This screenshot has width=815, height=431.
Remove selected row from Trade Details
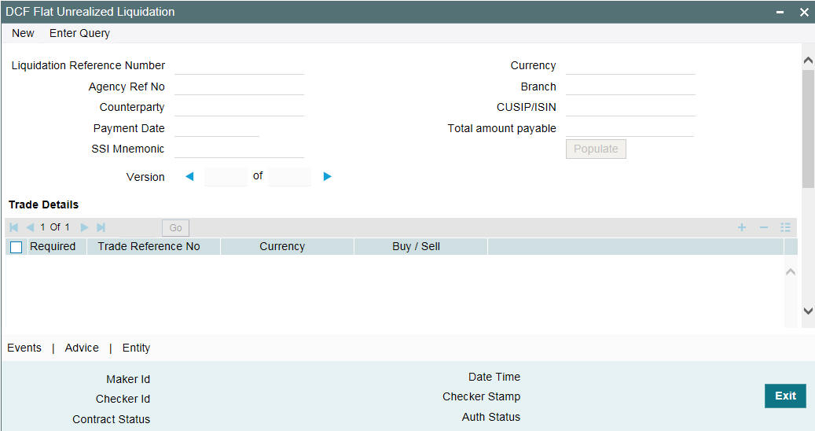764,227
